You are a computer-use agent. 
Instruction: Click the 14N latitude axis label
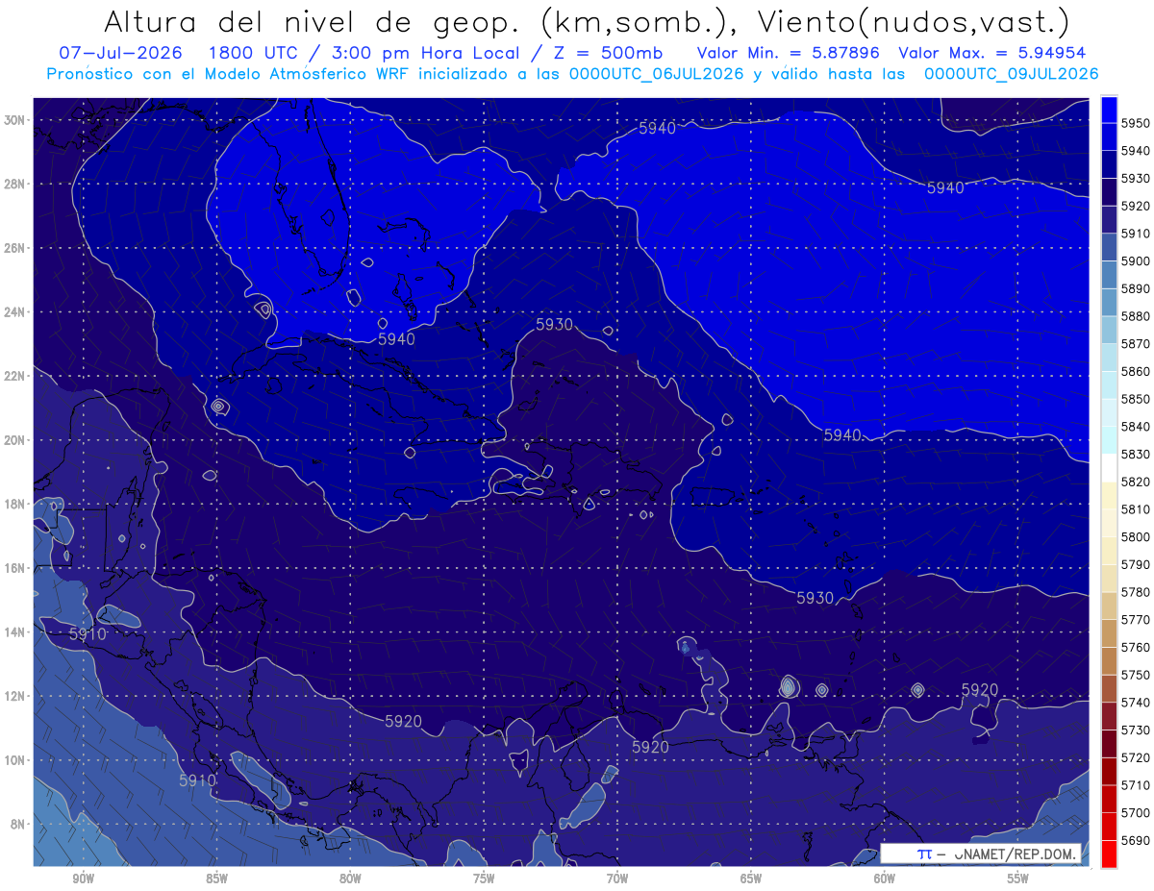tap(13, 632)
